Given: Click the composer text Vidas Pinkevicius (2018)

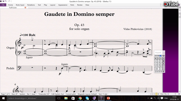Looking at the screenshot, I should [138, 29].
